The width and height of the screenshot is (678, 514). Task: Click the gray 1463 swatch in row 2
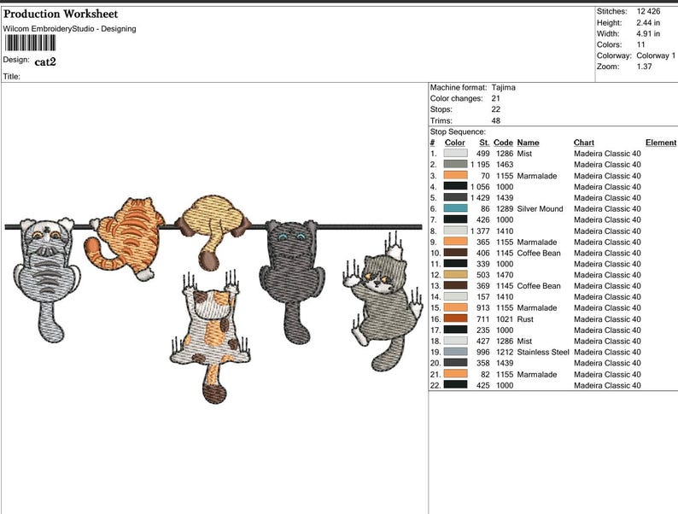(x=455, y=164)
